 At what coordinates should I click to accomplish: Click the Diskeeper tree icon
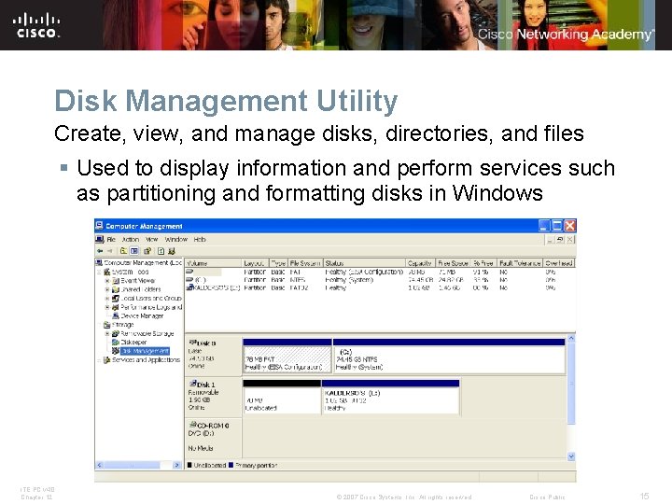[116, 342]
